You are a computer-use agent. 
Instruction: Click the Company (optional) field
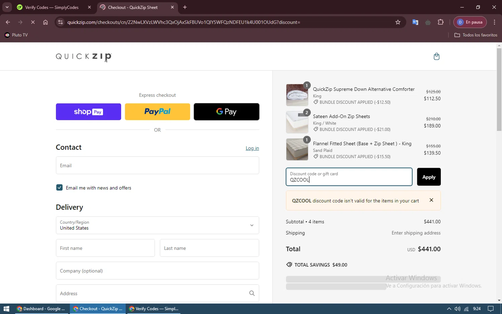point(157,271)
